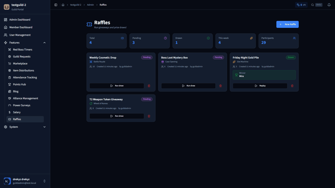The width and height of the screenshot is (335, 188).
Task: Click the New Raffle button
Action: point(287,24)
